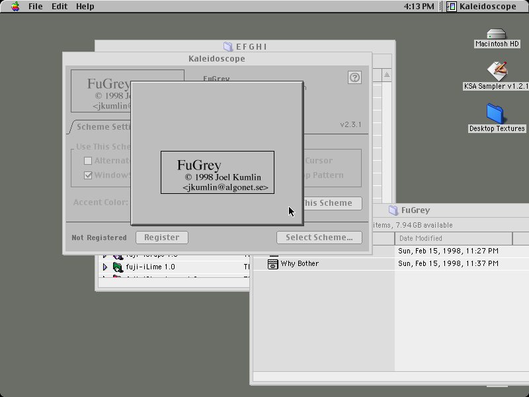The width and height of the screenshot is (529, 397).
Task: Click the Select Scheme... button
Action: point(319,238)
